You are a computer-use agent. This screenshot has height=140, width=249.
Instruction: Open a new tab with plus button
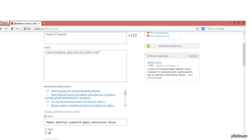(44, 24)
